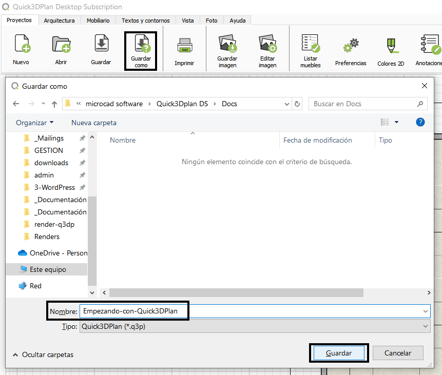Open Anotaciones tool in ribbon

[x=429, y=51]
